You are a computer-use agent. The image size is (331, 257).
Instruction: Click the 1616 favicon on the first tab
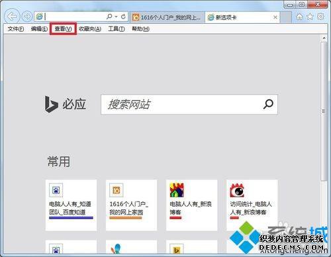[x=136, y=17]
